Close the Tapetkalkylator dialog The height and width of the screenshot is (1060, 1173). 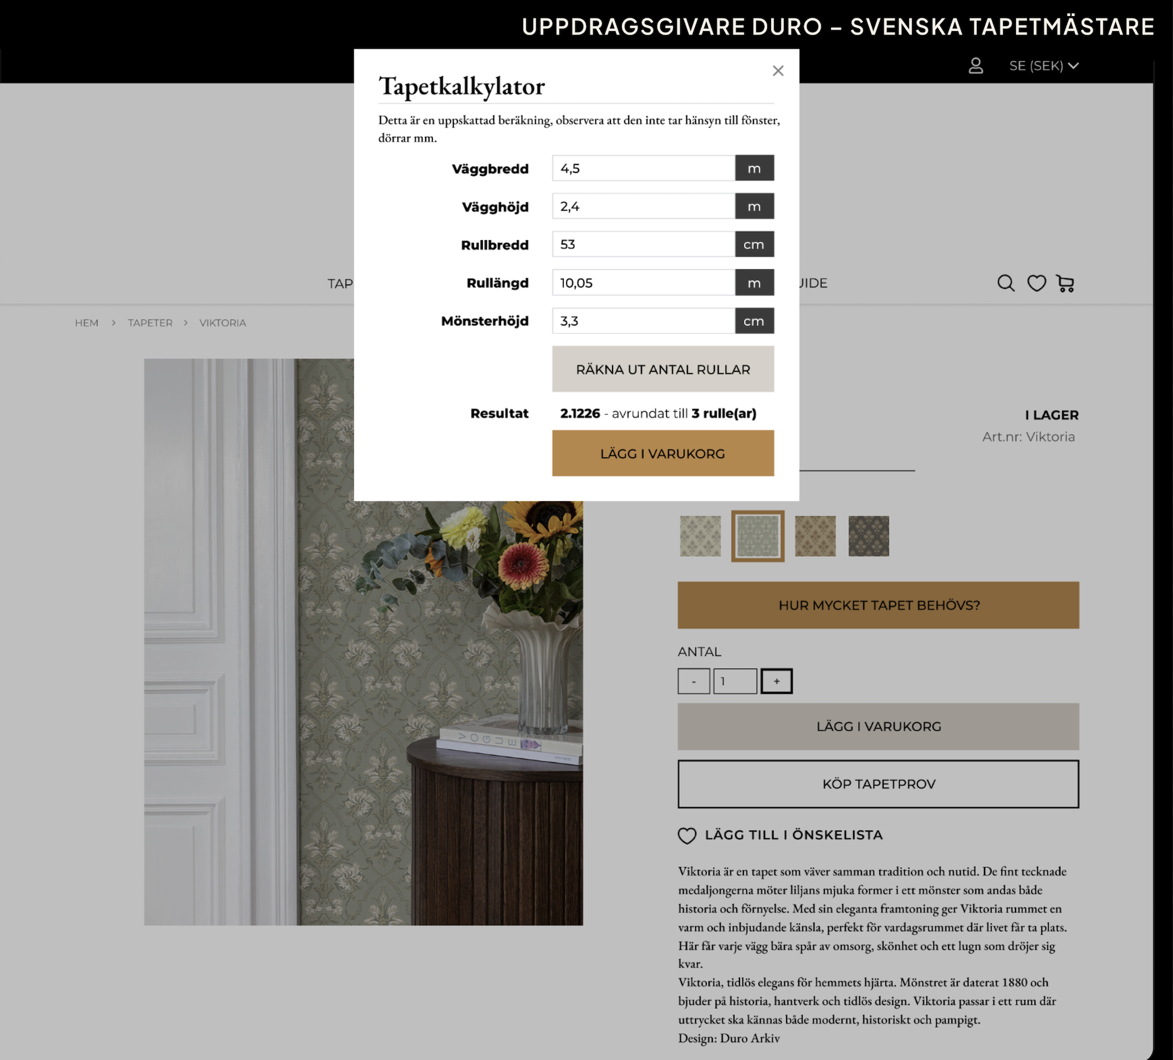778,70
